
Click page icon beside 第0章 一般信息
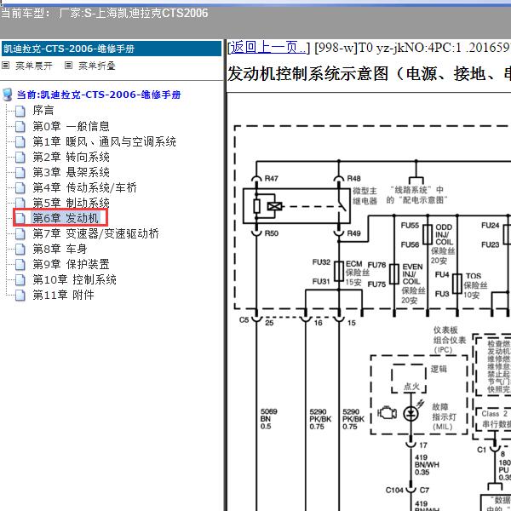click(x=20, y=127)
